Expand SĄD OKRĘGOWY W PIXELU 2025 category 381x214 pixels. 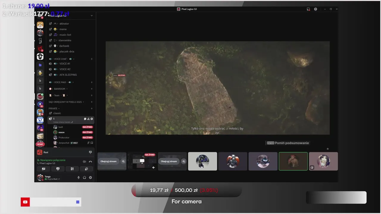pyautogui.click(x=66, y=102)
